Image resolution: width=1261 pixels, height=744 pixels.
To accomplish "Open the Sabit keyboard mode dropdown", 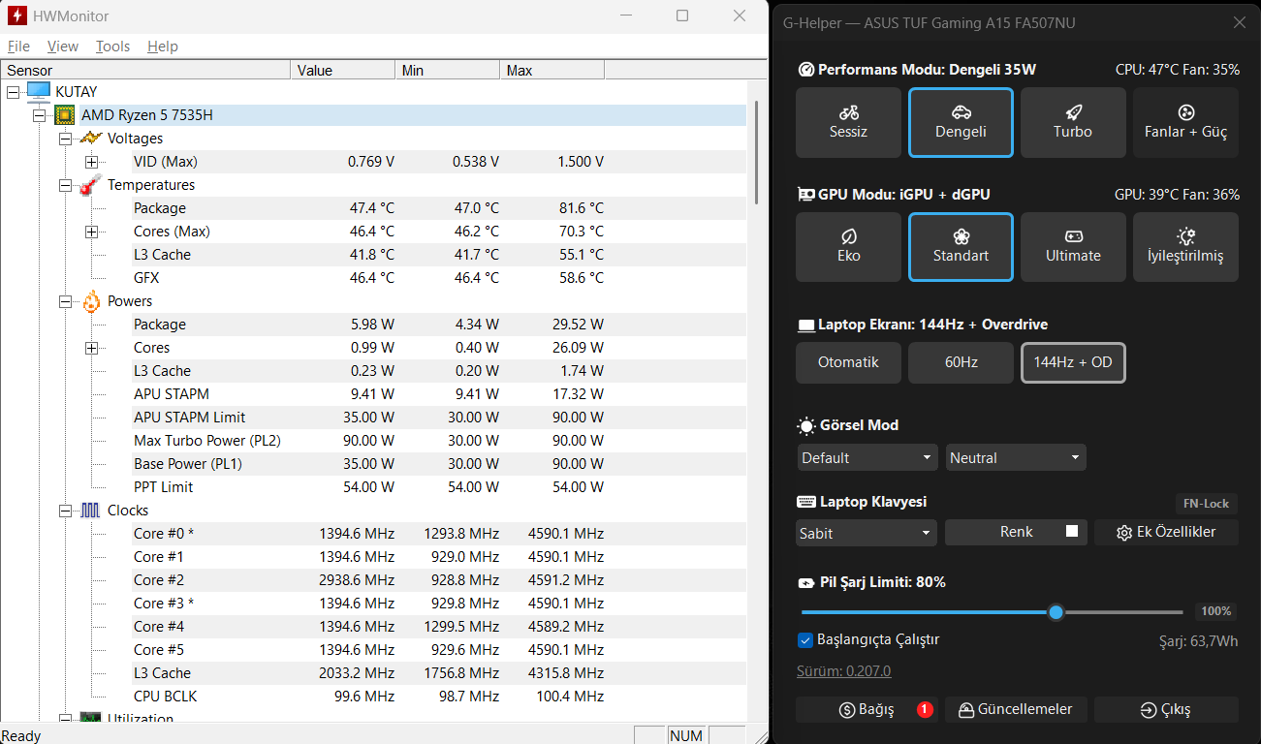I will [867, 533].
